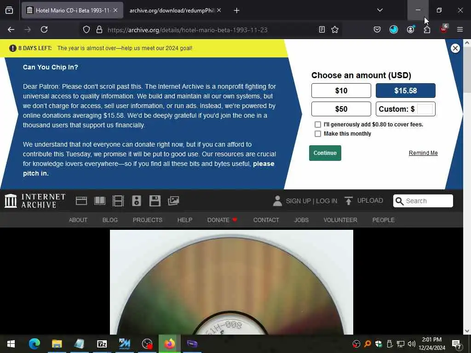Screen dimensions: 471x353
Task: Go back one page
Action: click(11, 29)
